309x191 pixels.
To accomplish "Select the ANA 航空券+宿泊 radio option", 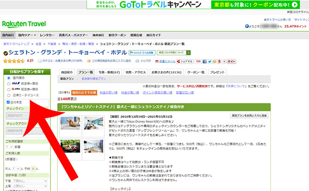I will tap(8, 84).
